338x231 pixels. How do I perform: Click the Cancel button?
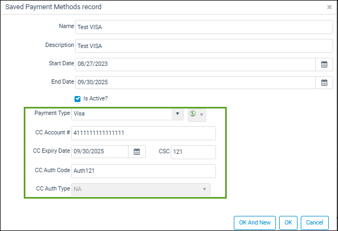pyautogui.click(x=314, y=222)
